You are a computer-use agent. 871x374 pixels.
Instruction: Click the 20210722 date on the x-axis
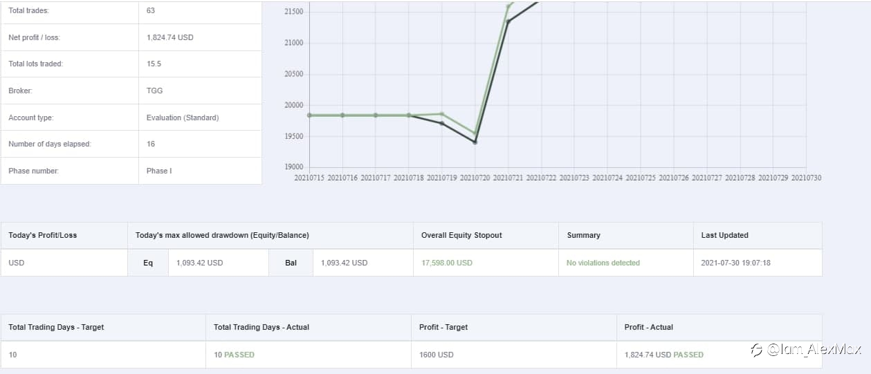541,178
